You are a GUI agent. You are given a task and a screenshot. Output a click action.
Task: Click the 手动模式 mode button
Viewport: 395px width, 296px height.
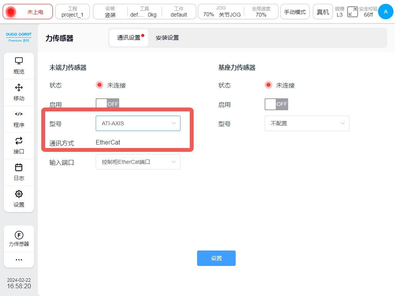pyautogui.click(x=295, y=12)
